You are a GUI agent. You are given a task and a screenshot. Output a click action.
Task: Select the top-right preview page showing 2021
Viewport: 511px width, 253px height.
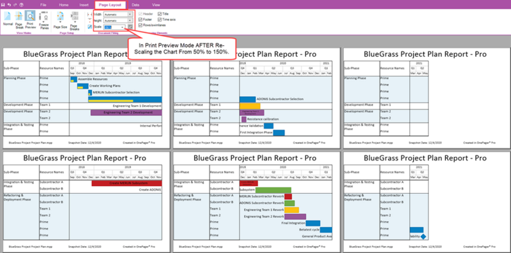pyautogui.click(x=427, y=98)
